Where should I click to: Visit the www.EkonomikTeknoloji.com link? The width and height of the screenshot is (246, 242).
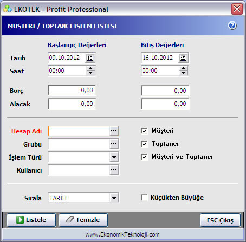[122, 234]
